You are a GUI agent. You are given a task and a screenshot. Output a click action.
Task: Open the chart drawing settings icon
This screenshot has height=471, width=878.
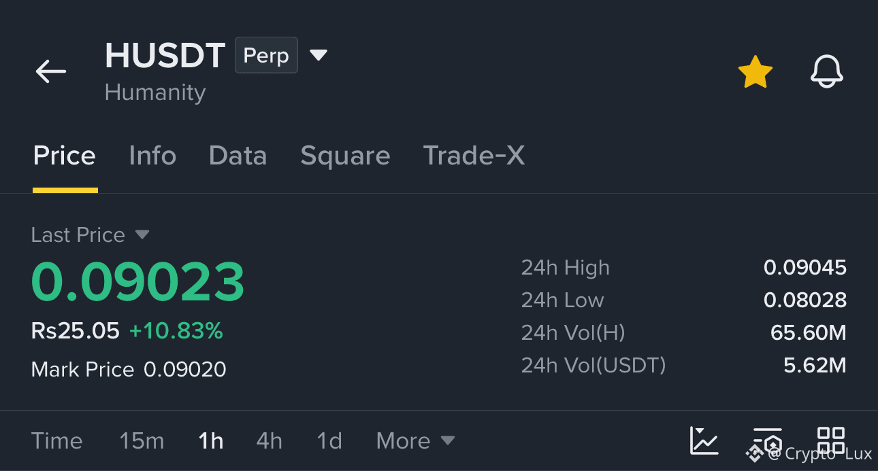[767, 440]
